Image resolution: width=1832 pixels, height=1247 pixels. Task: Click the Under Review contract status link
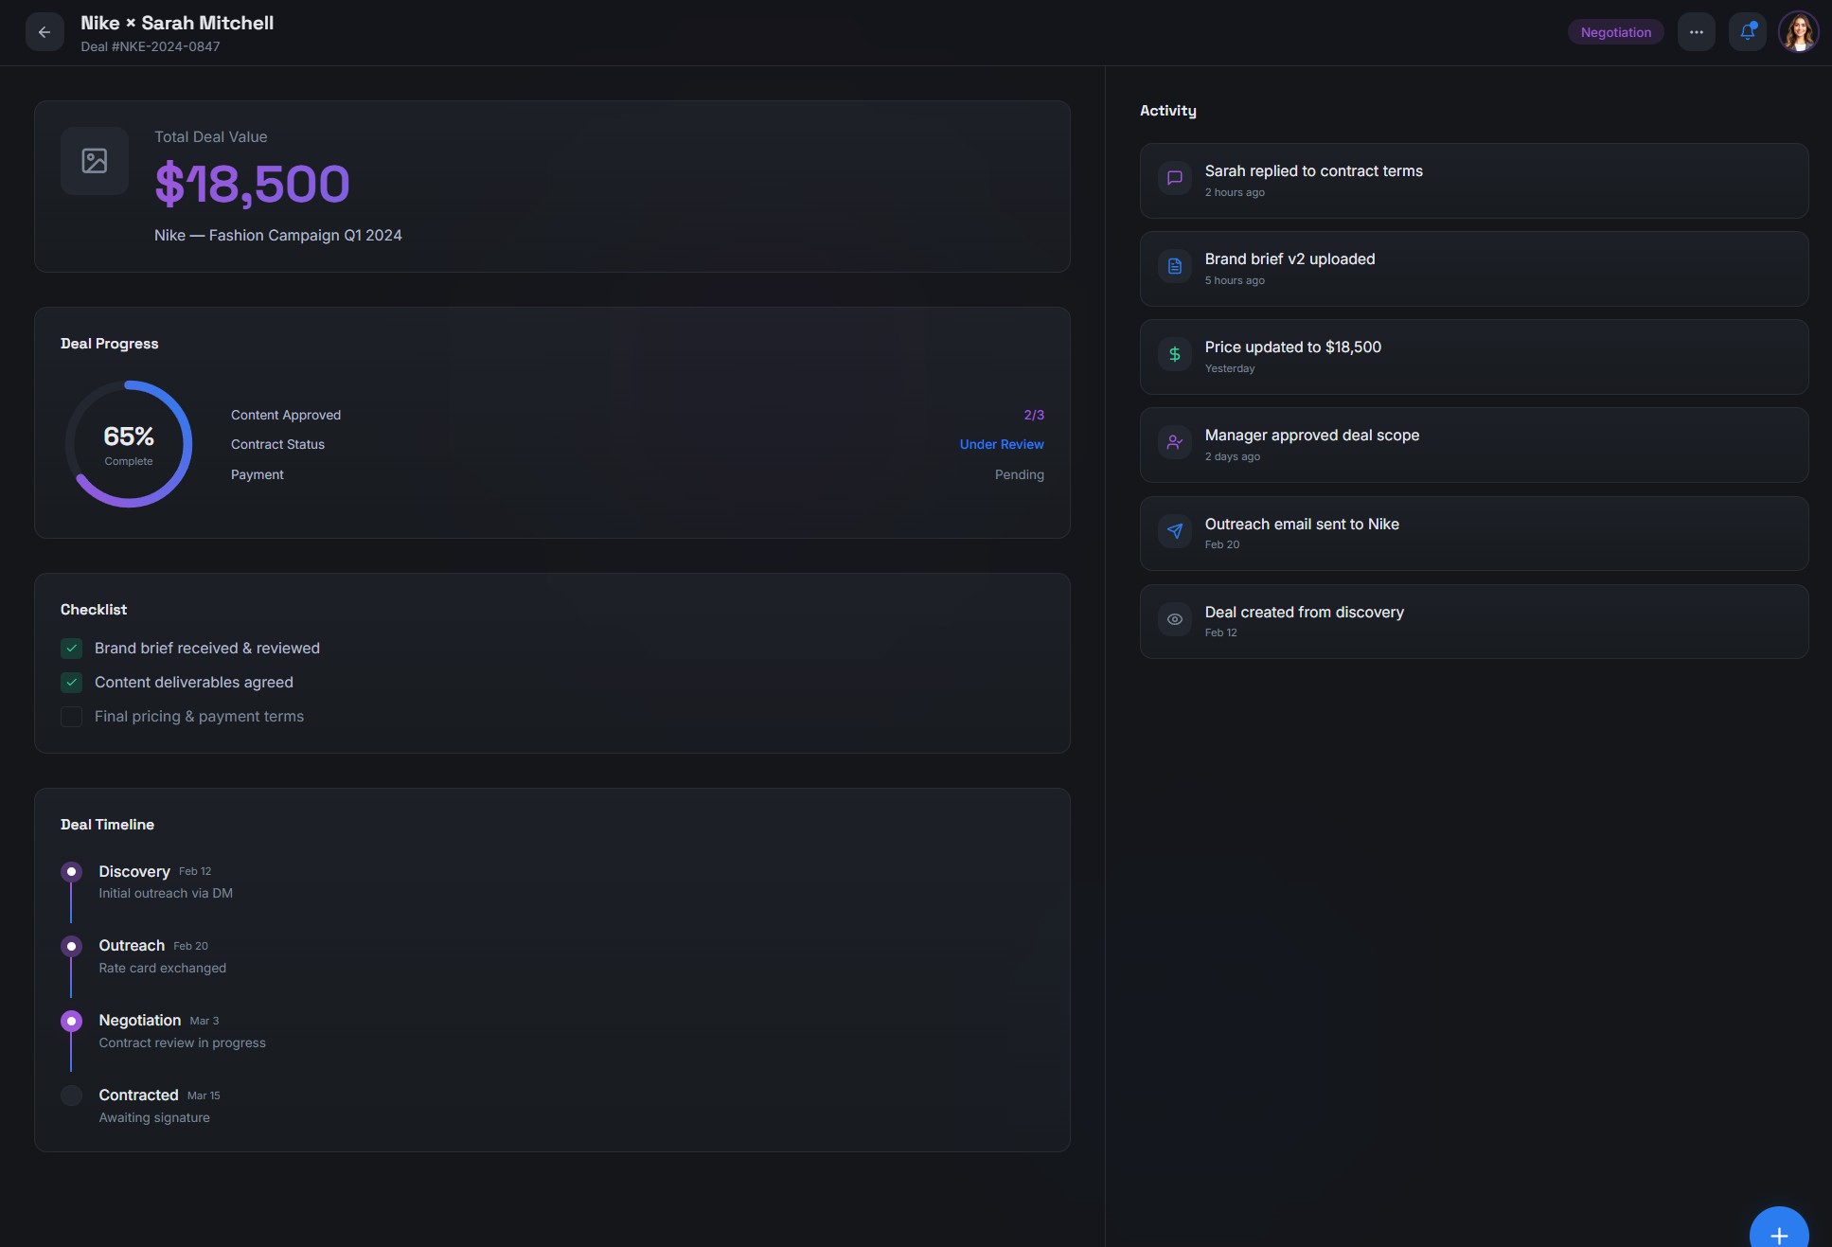[1001, 445]
